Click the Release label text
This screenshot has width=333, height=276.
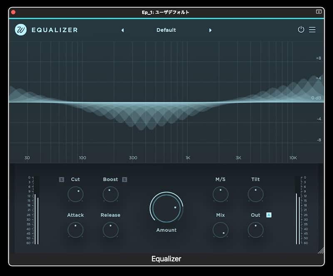(110, 215)
